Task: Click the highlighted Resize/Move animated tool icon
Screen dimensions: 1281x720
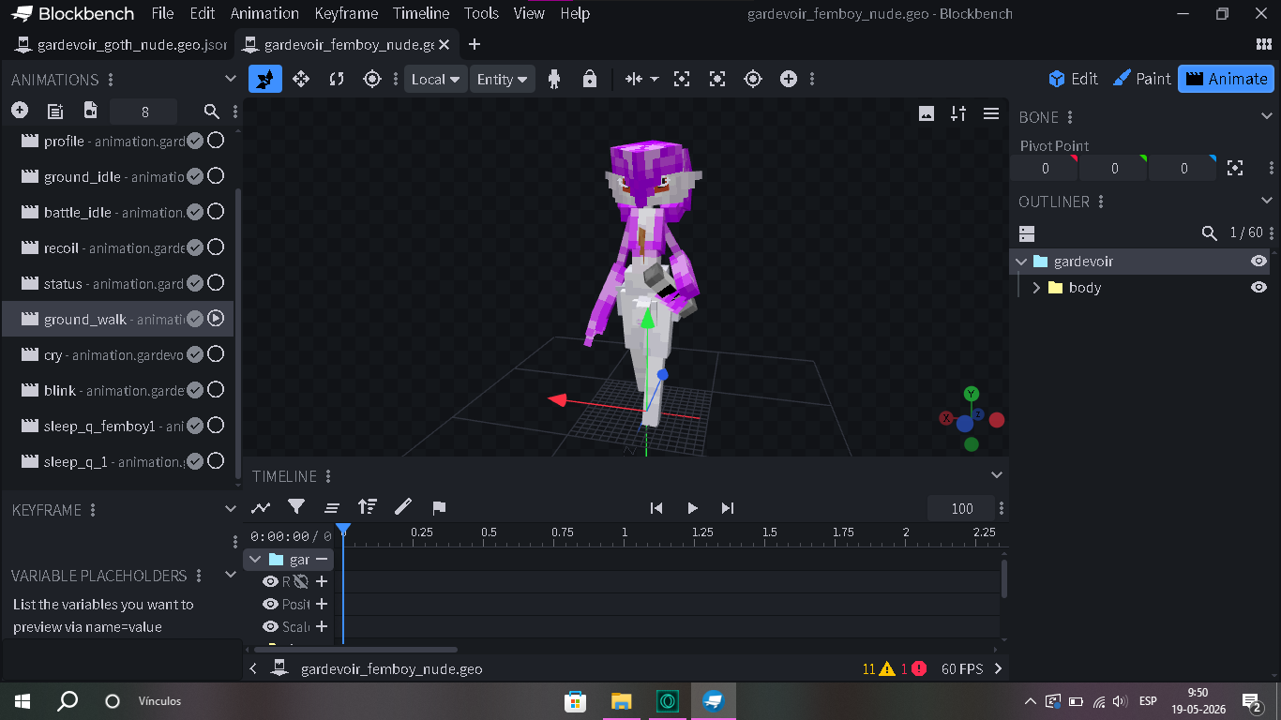Action: coord(265,79)
